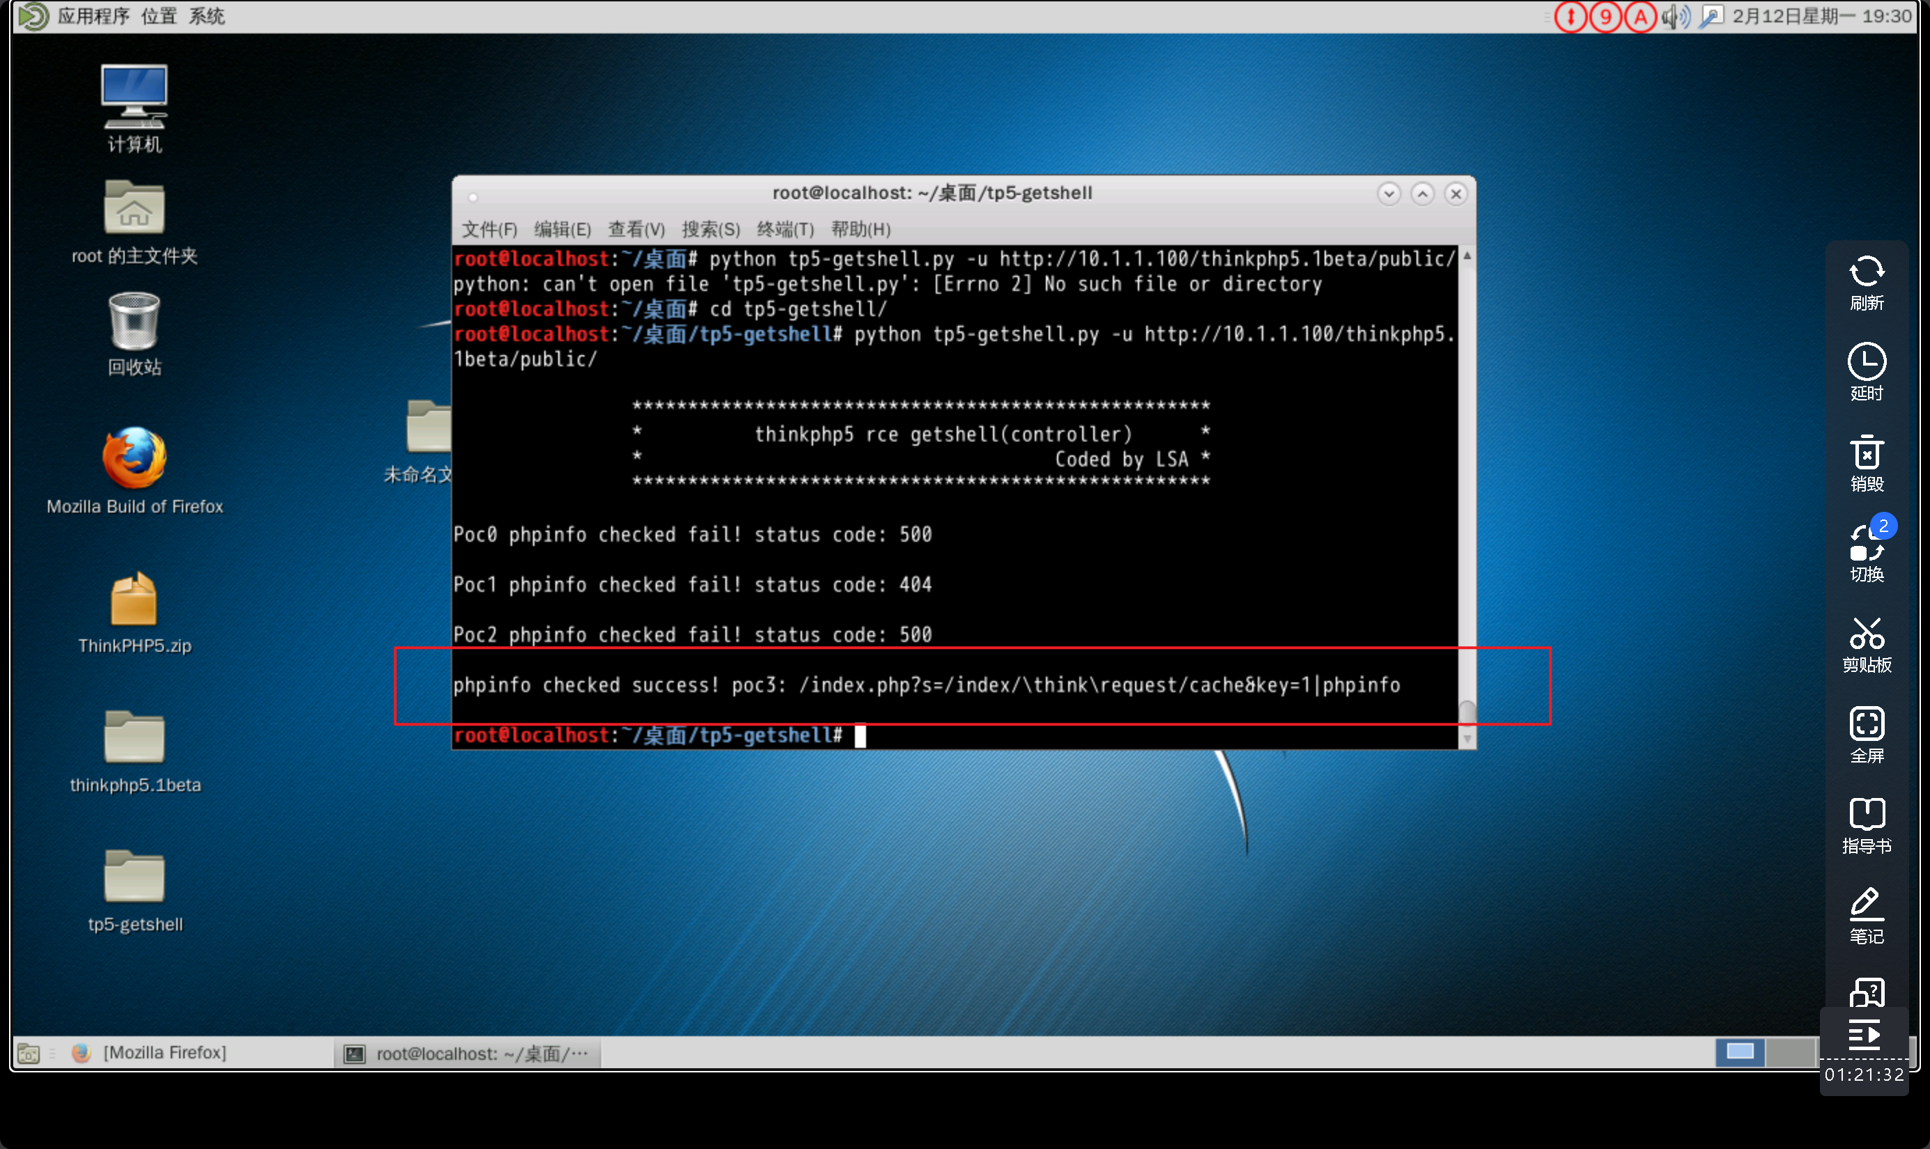The image size is (1930, 1149).
Task: Click the terminal scrollbar down arrow
Action: [1466, 740]
